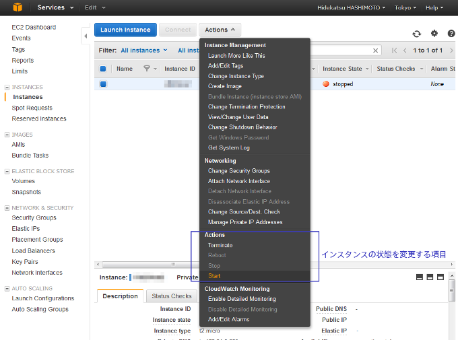Minimize the details pane layout icon
The image size is (458, 340).
tap(420, 277)
